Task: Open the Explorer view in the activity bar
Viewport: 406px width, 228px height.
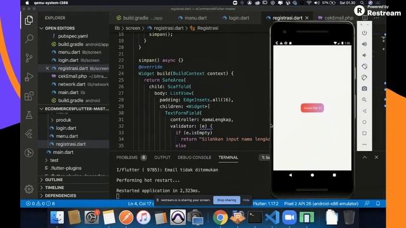Action: 29,20
